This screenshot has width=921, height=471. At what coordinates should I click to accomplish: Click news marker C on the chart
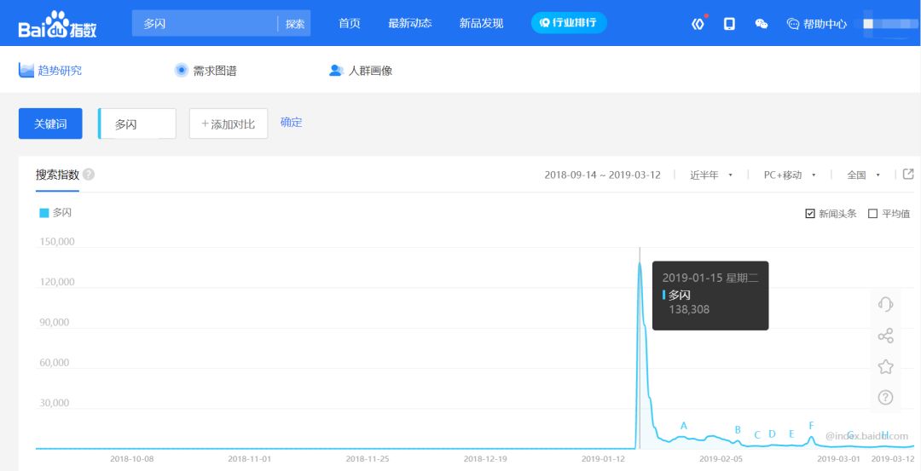757,434
